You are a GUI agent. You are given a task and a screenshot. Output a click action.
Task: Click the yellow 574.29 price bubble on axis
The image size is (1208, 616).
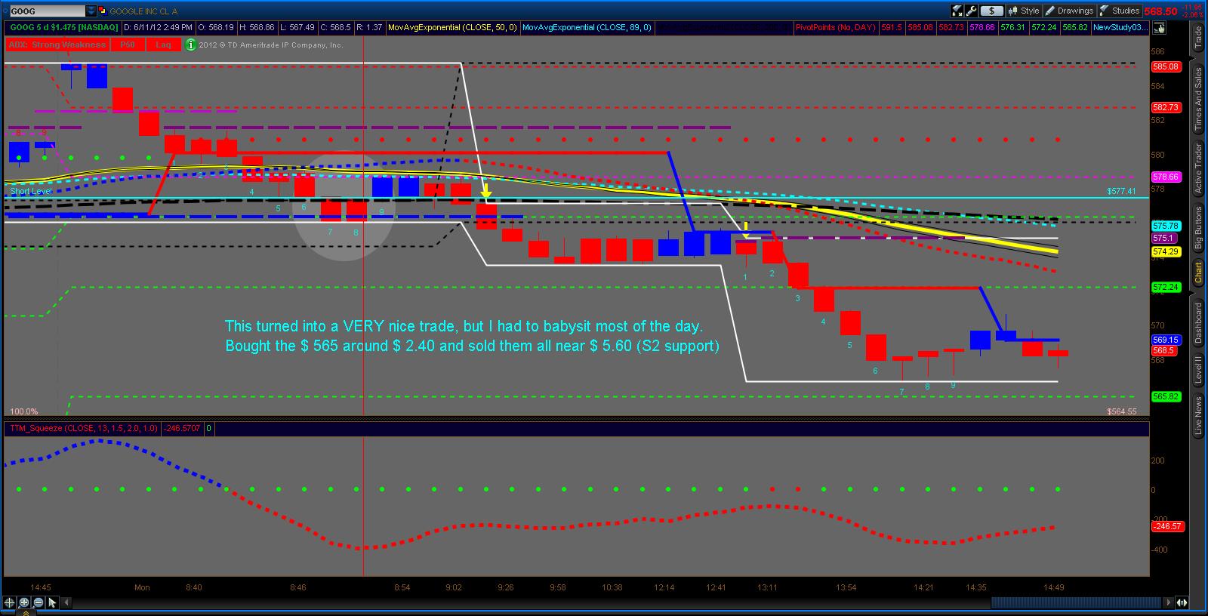click(x=1166, y=251)
